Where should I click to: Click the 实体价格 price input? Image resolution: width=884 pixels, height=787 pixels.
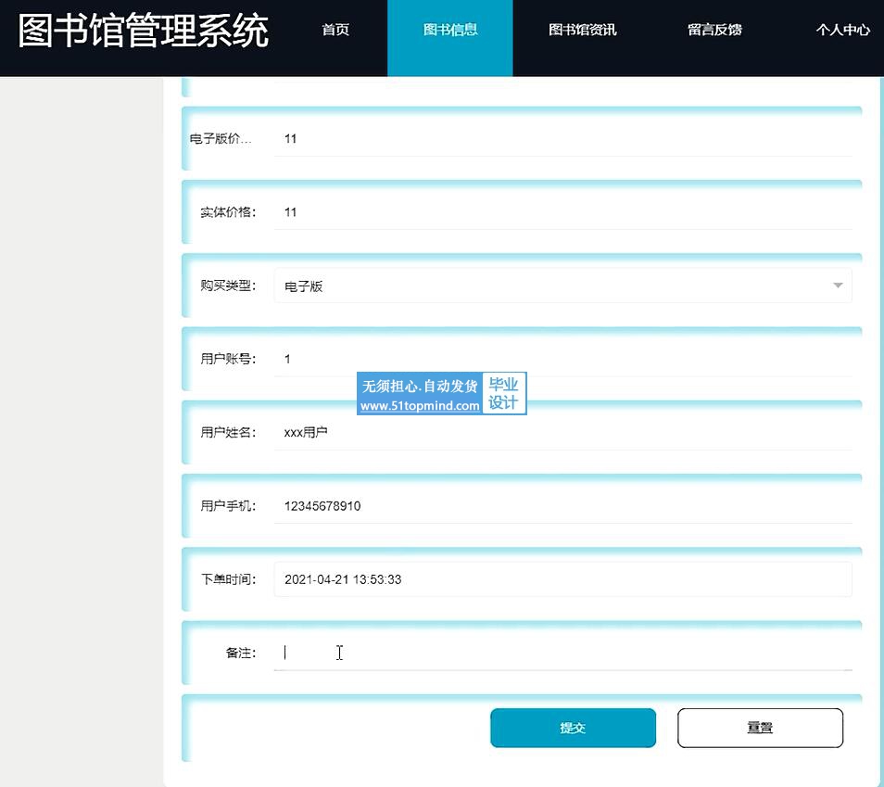[x=562, y=212]
